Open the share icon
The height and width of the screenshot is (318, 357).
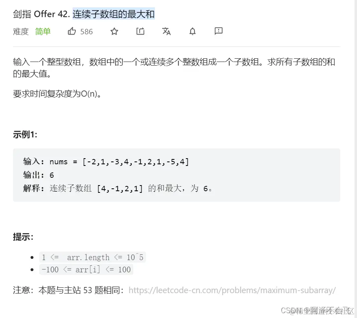[140, 31]
